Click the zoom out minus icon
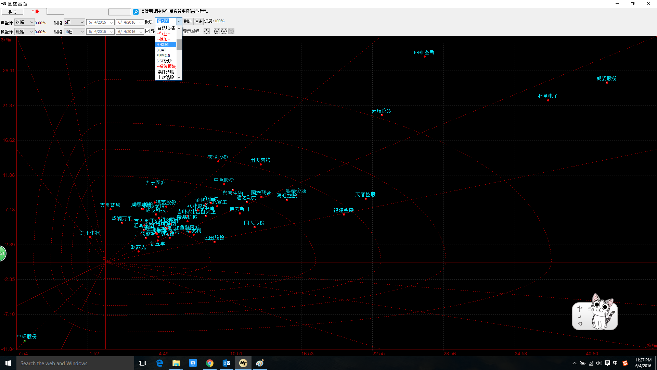 224,32
